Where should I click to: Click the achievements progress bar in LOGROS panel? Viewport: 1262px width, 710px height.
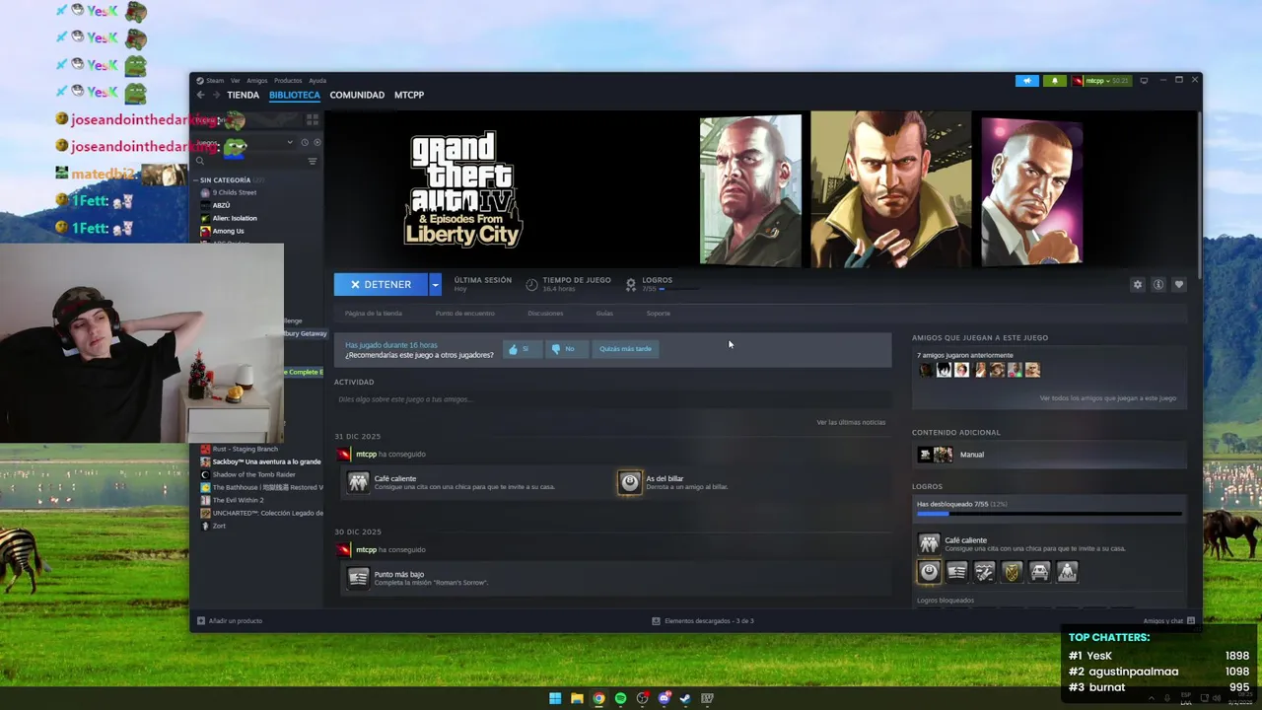1049,514
